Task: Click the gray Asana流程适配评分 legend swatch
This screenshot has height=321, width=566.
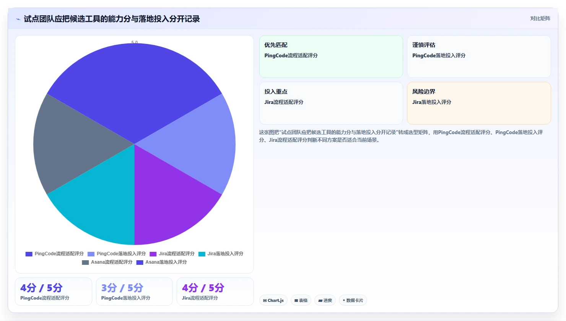Action: pos(85,263)
